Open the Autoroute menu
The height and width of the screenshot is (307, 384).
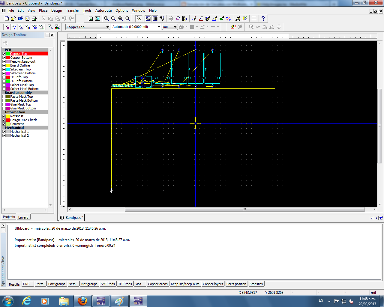pyautogui.click(x=103, y=10)
